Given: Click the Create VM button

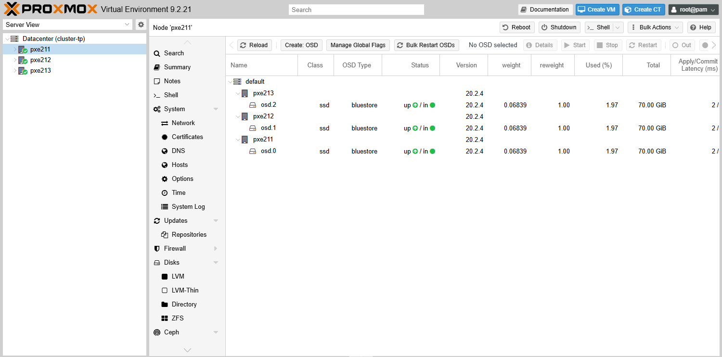Looking at the screenshot, I should coord(597,10).
